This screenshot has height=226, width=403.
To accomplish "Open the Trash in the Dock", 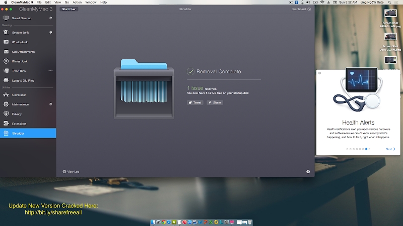I will pyautogui.click(x=250, y=222).
